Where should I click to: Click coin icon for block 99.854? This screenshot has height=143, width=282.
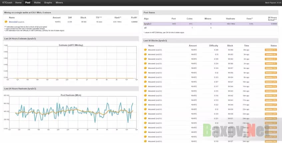pos(145,77)
